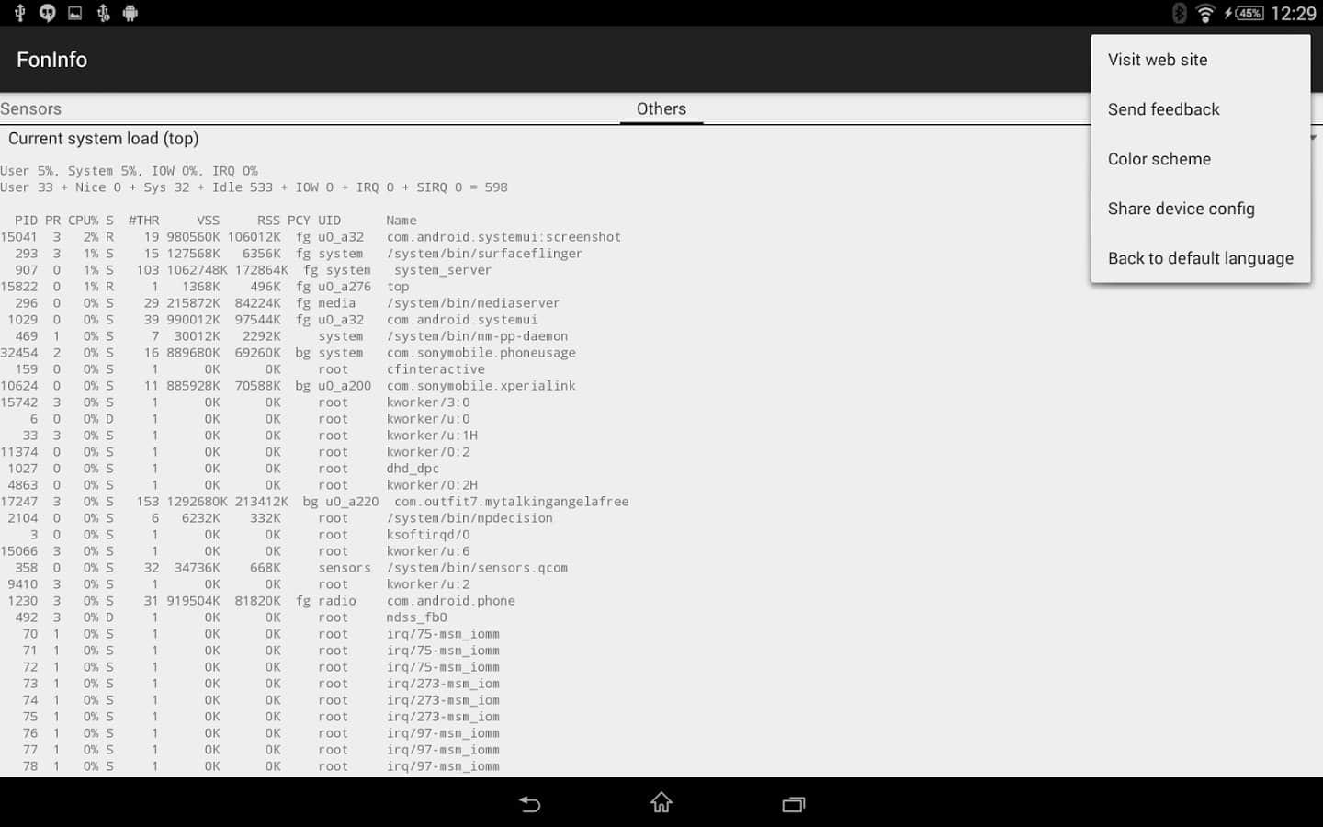Tap the USB connection icon in status bar
Image resolution: width=1323 pixels, height=827 pixels.
[19, 13]
